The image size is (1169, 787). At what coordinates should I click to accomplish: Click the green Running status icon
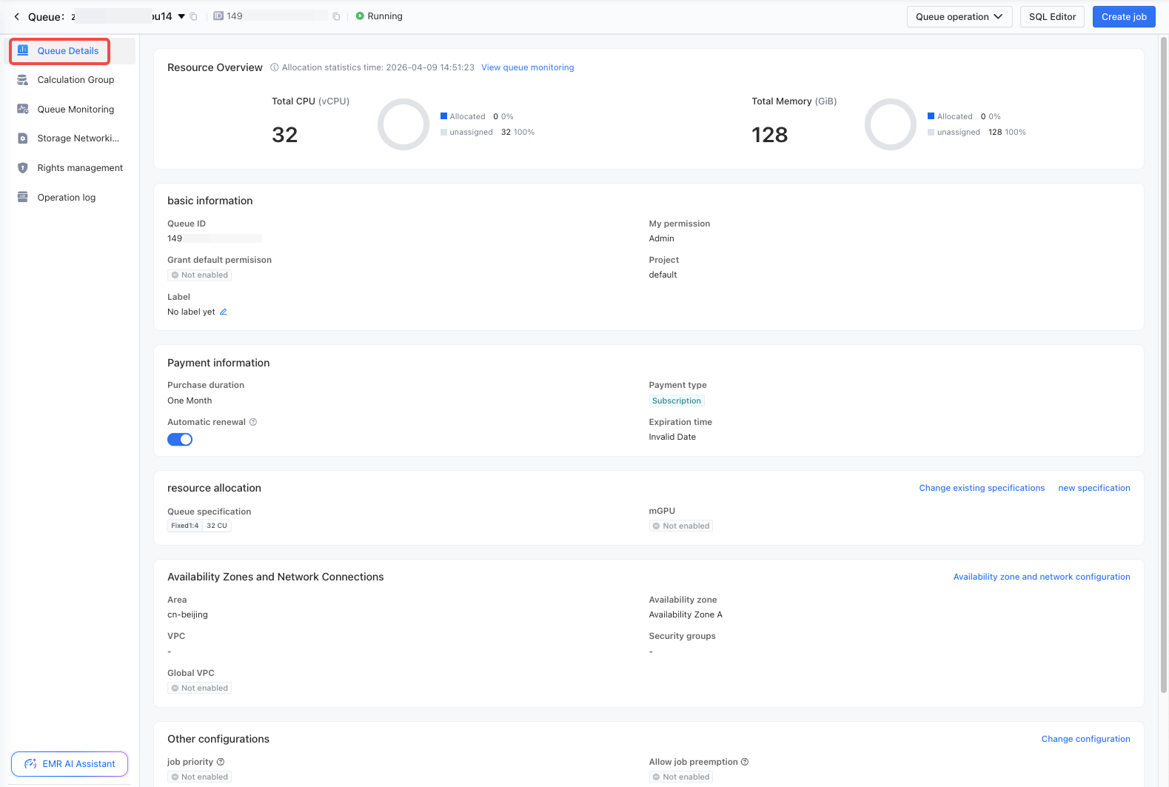pos(360,16)
